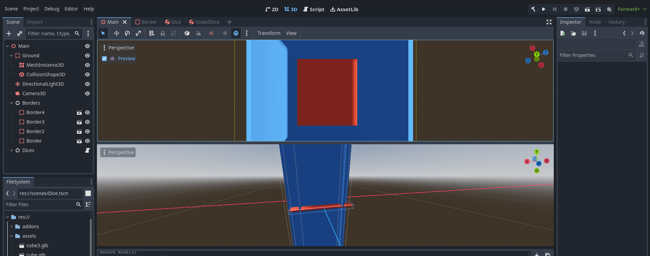Open the AssetLib workspace
Image resolution: width=650 pixels, height=256 pixels.
pos(344,9)
